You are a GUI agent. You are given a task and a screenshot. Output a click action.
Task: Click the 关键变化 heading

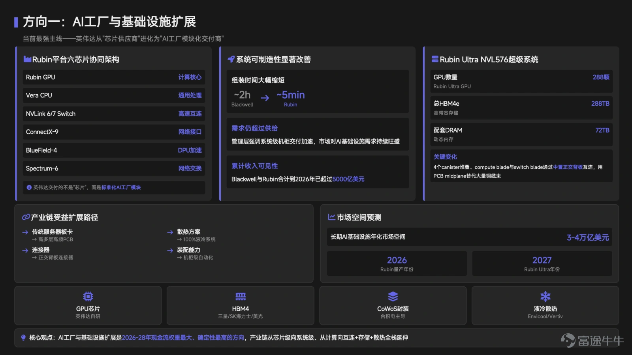[x=445, y=157]
